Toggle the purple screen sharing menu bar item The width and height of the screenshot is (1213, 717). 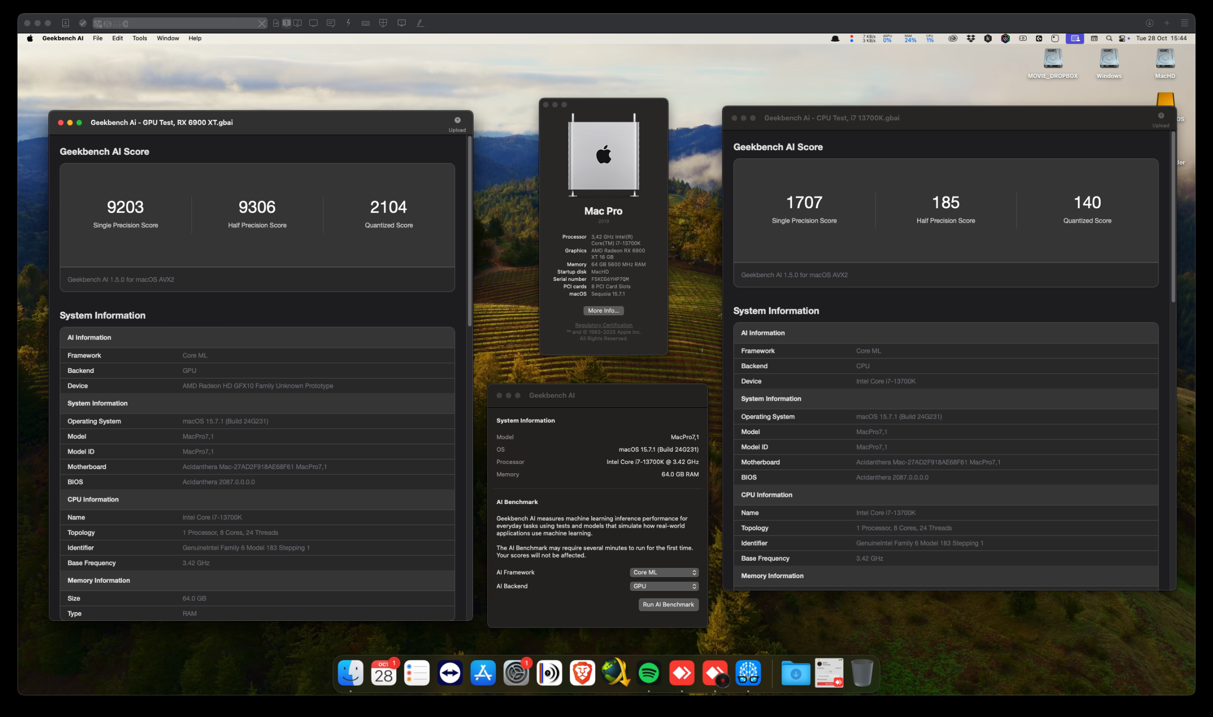[x=1075, y=39]
